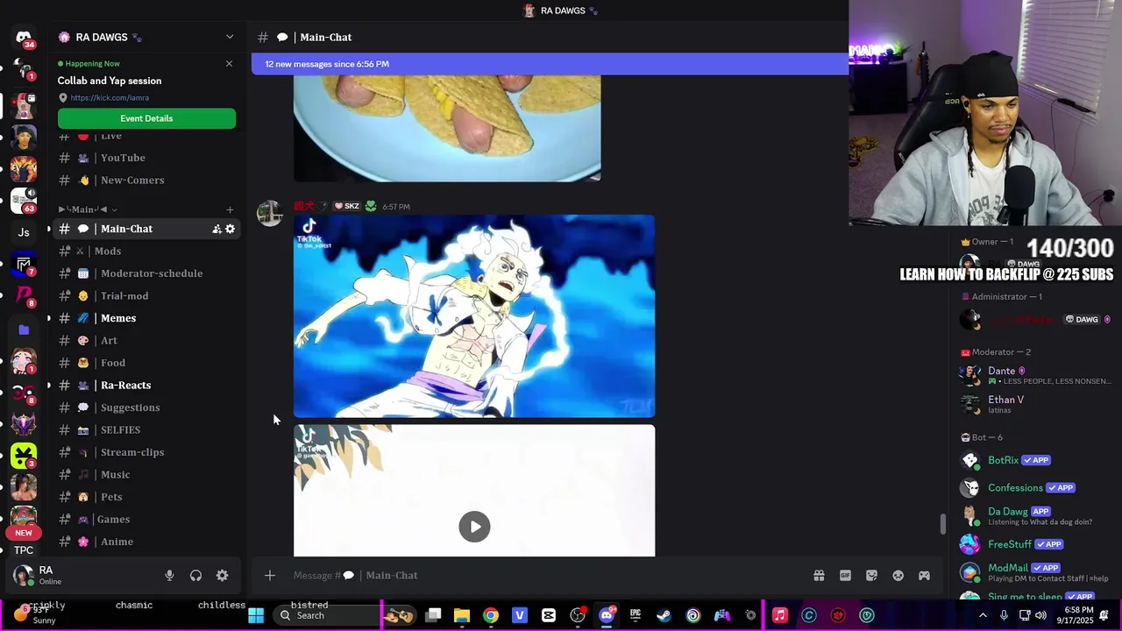Add channel with Main category plus icon
The image size is (1122, 631).
point(230,209)
